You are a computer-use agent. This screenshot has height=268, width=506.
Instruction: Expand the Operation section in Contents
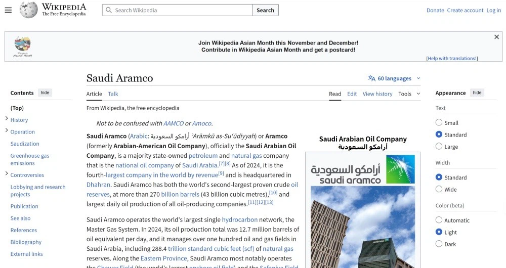point(7,130)
